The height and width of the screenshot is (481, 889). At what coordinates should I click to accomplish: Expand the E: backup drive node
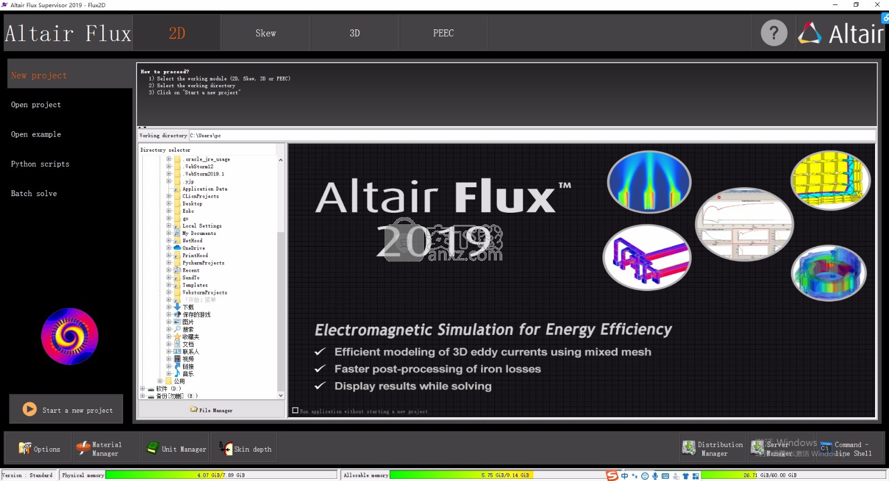pyautogui.click(x=143, y=396)
